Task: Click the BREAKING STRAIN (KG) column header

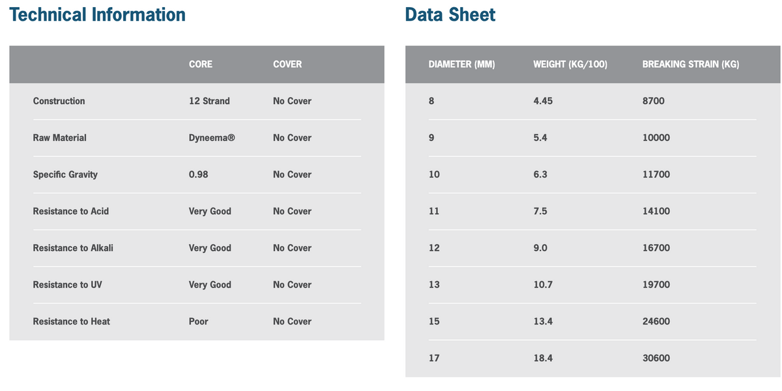Action: [x=690, y=64]
